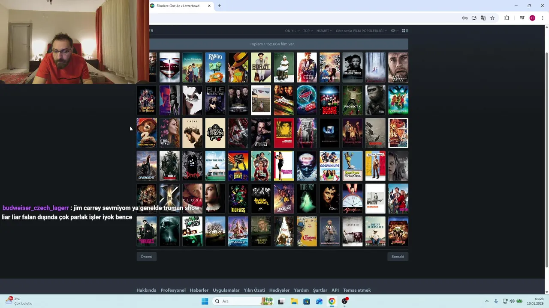
Task: Open the Yılın Özeti footer link
Action: [x=254, y=290]
